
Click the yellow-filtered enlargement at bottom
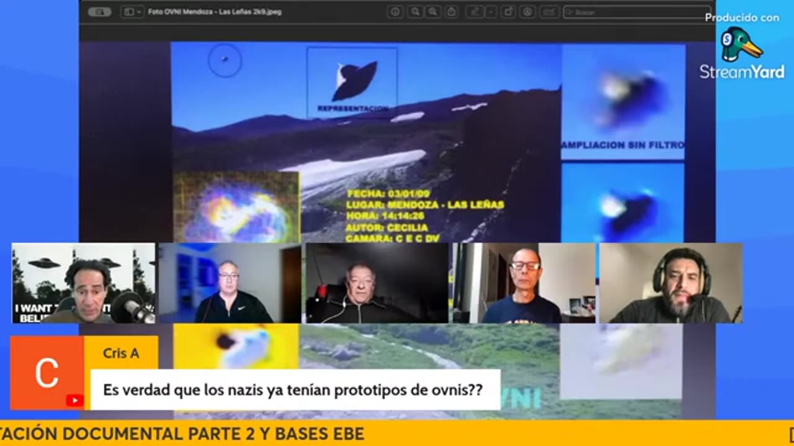[236, 346]
